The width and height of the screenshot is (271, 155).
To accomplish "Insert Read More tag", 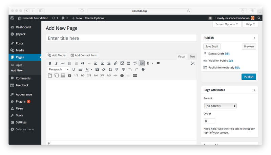I will pos(128,63).
